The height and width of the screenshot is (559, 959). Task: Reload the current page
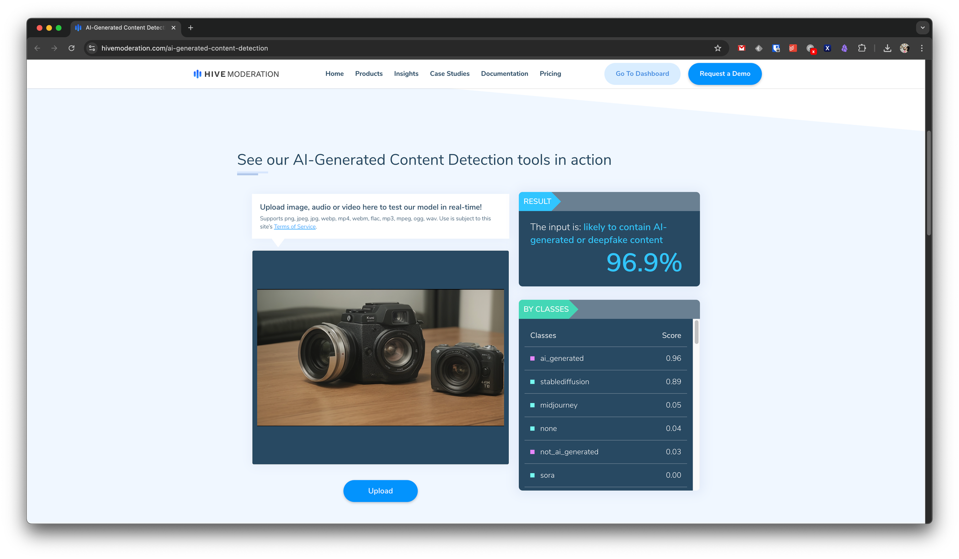pyautogui.click(x=71, y=48)
